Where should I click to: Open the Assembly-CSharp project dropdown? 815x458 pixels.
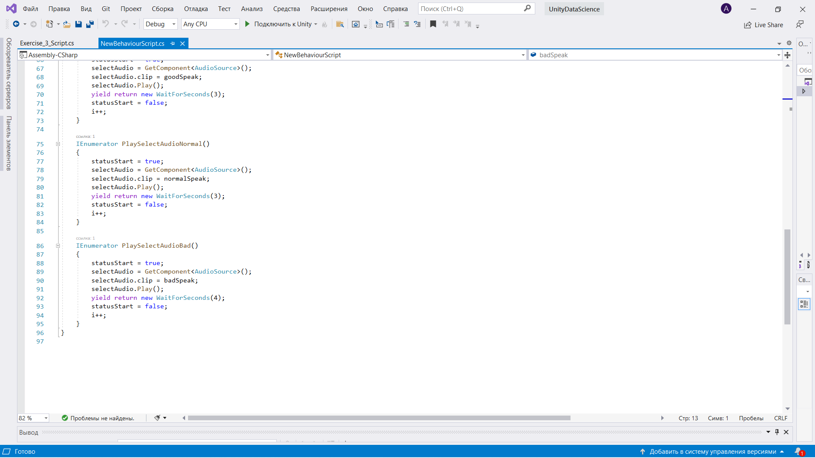144,55
